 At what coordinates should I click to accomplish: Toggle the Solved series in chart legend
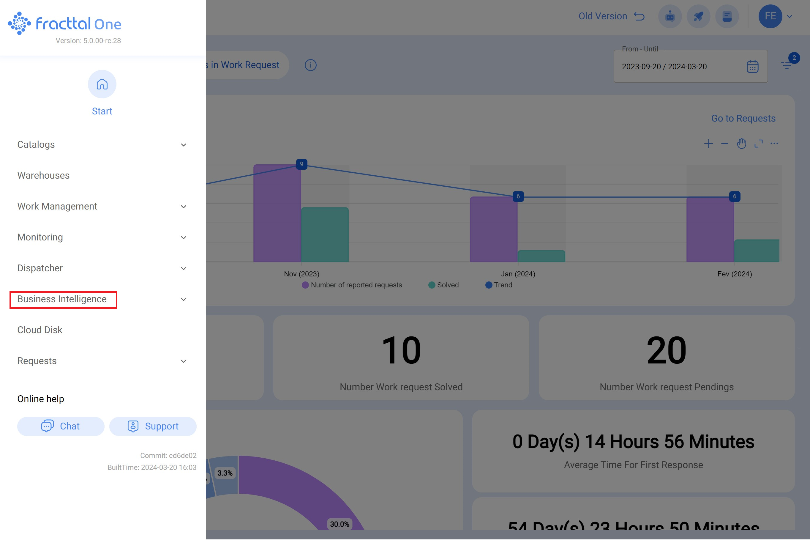444,285
